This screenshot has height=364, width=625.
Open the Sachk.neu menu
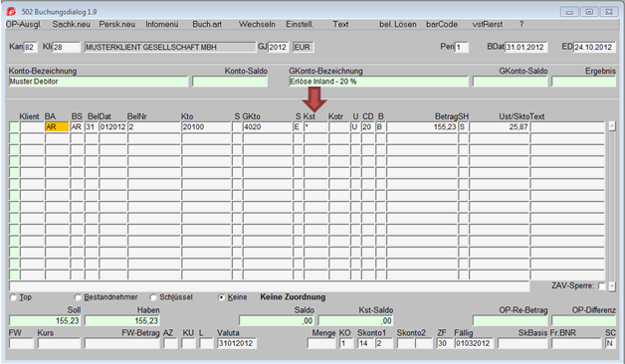[x=71, y=24]
